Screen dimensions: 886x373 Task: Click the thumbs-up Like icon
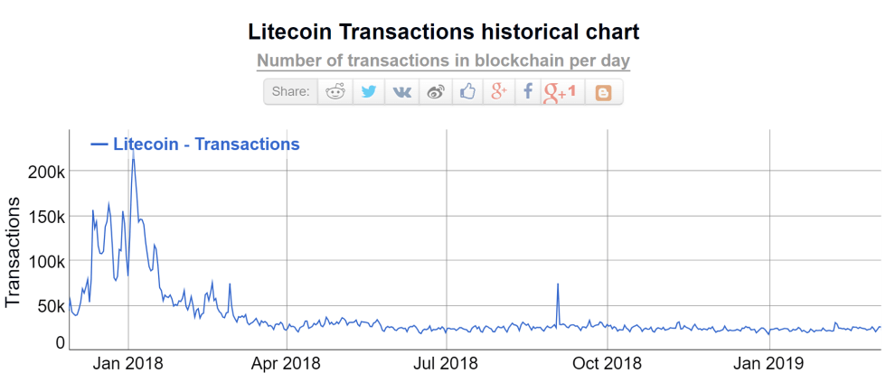click(x=467, y=92)
